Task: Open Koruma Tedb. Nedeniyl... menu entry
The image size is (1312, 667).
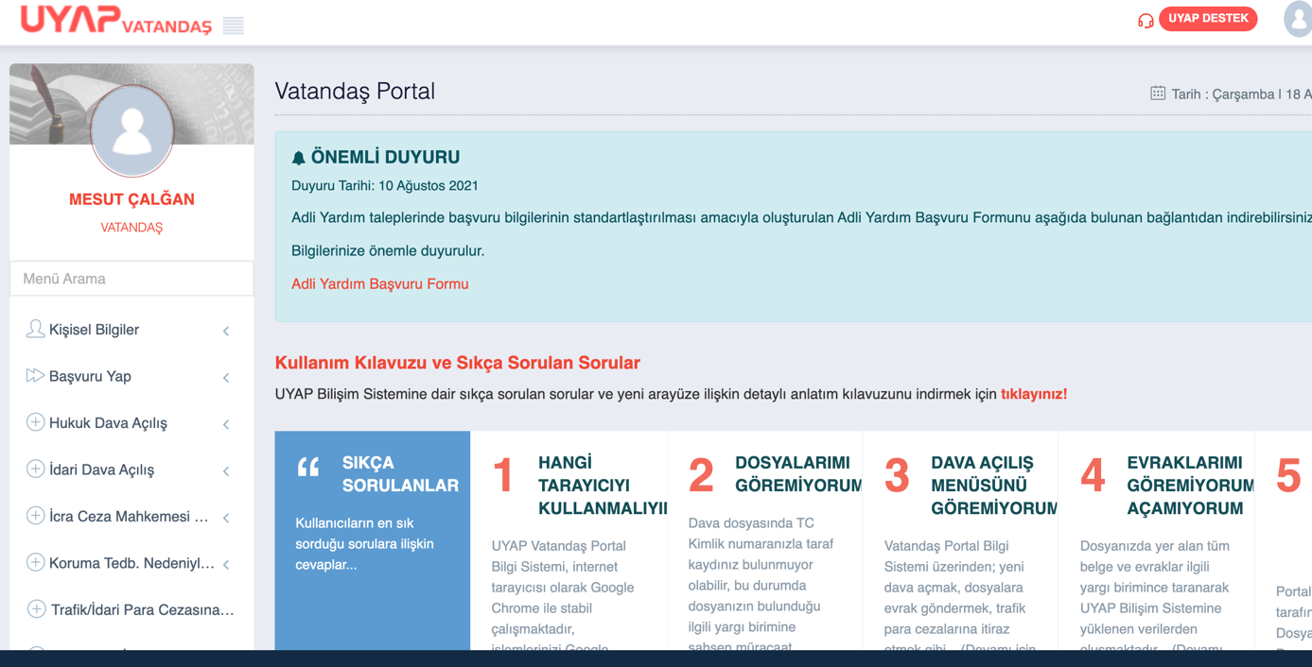Action: [x=131, y=563]
